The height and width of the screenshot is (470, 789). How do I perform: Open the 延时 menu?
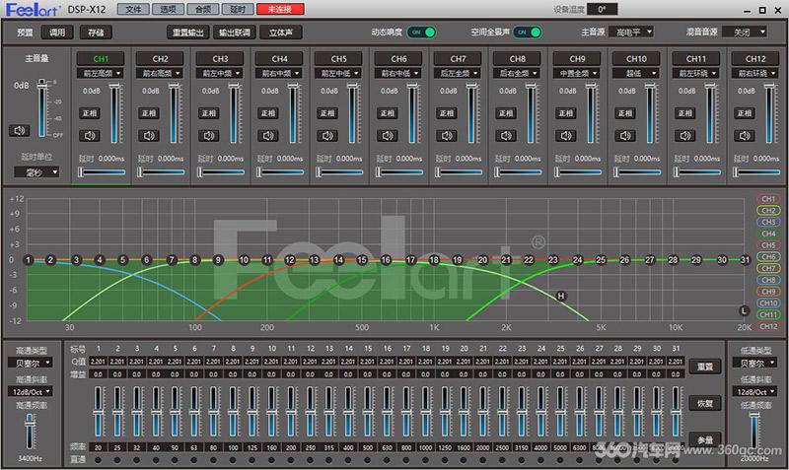pyautogui.click(x=238, y=9)
